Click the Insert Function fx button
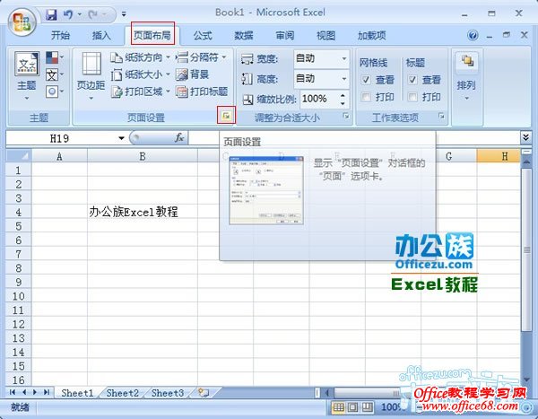 [179, 138]
